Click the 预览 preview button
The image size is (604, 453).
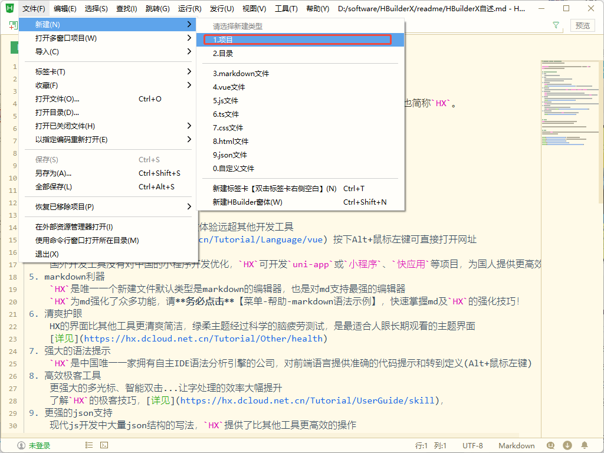pos(582,25)
